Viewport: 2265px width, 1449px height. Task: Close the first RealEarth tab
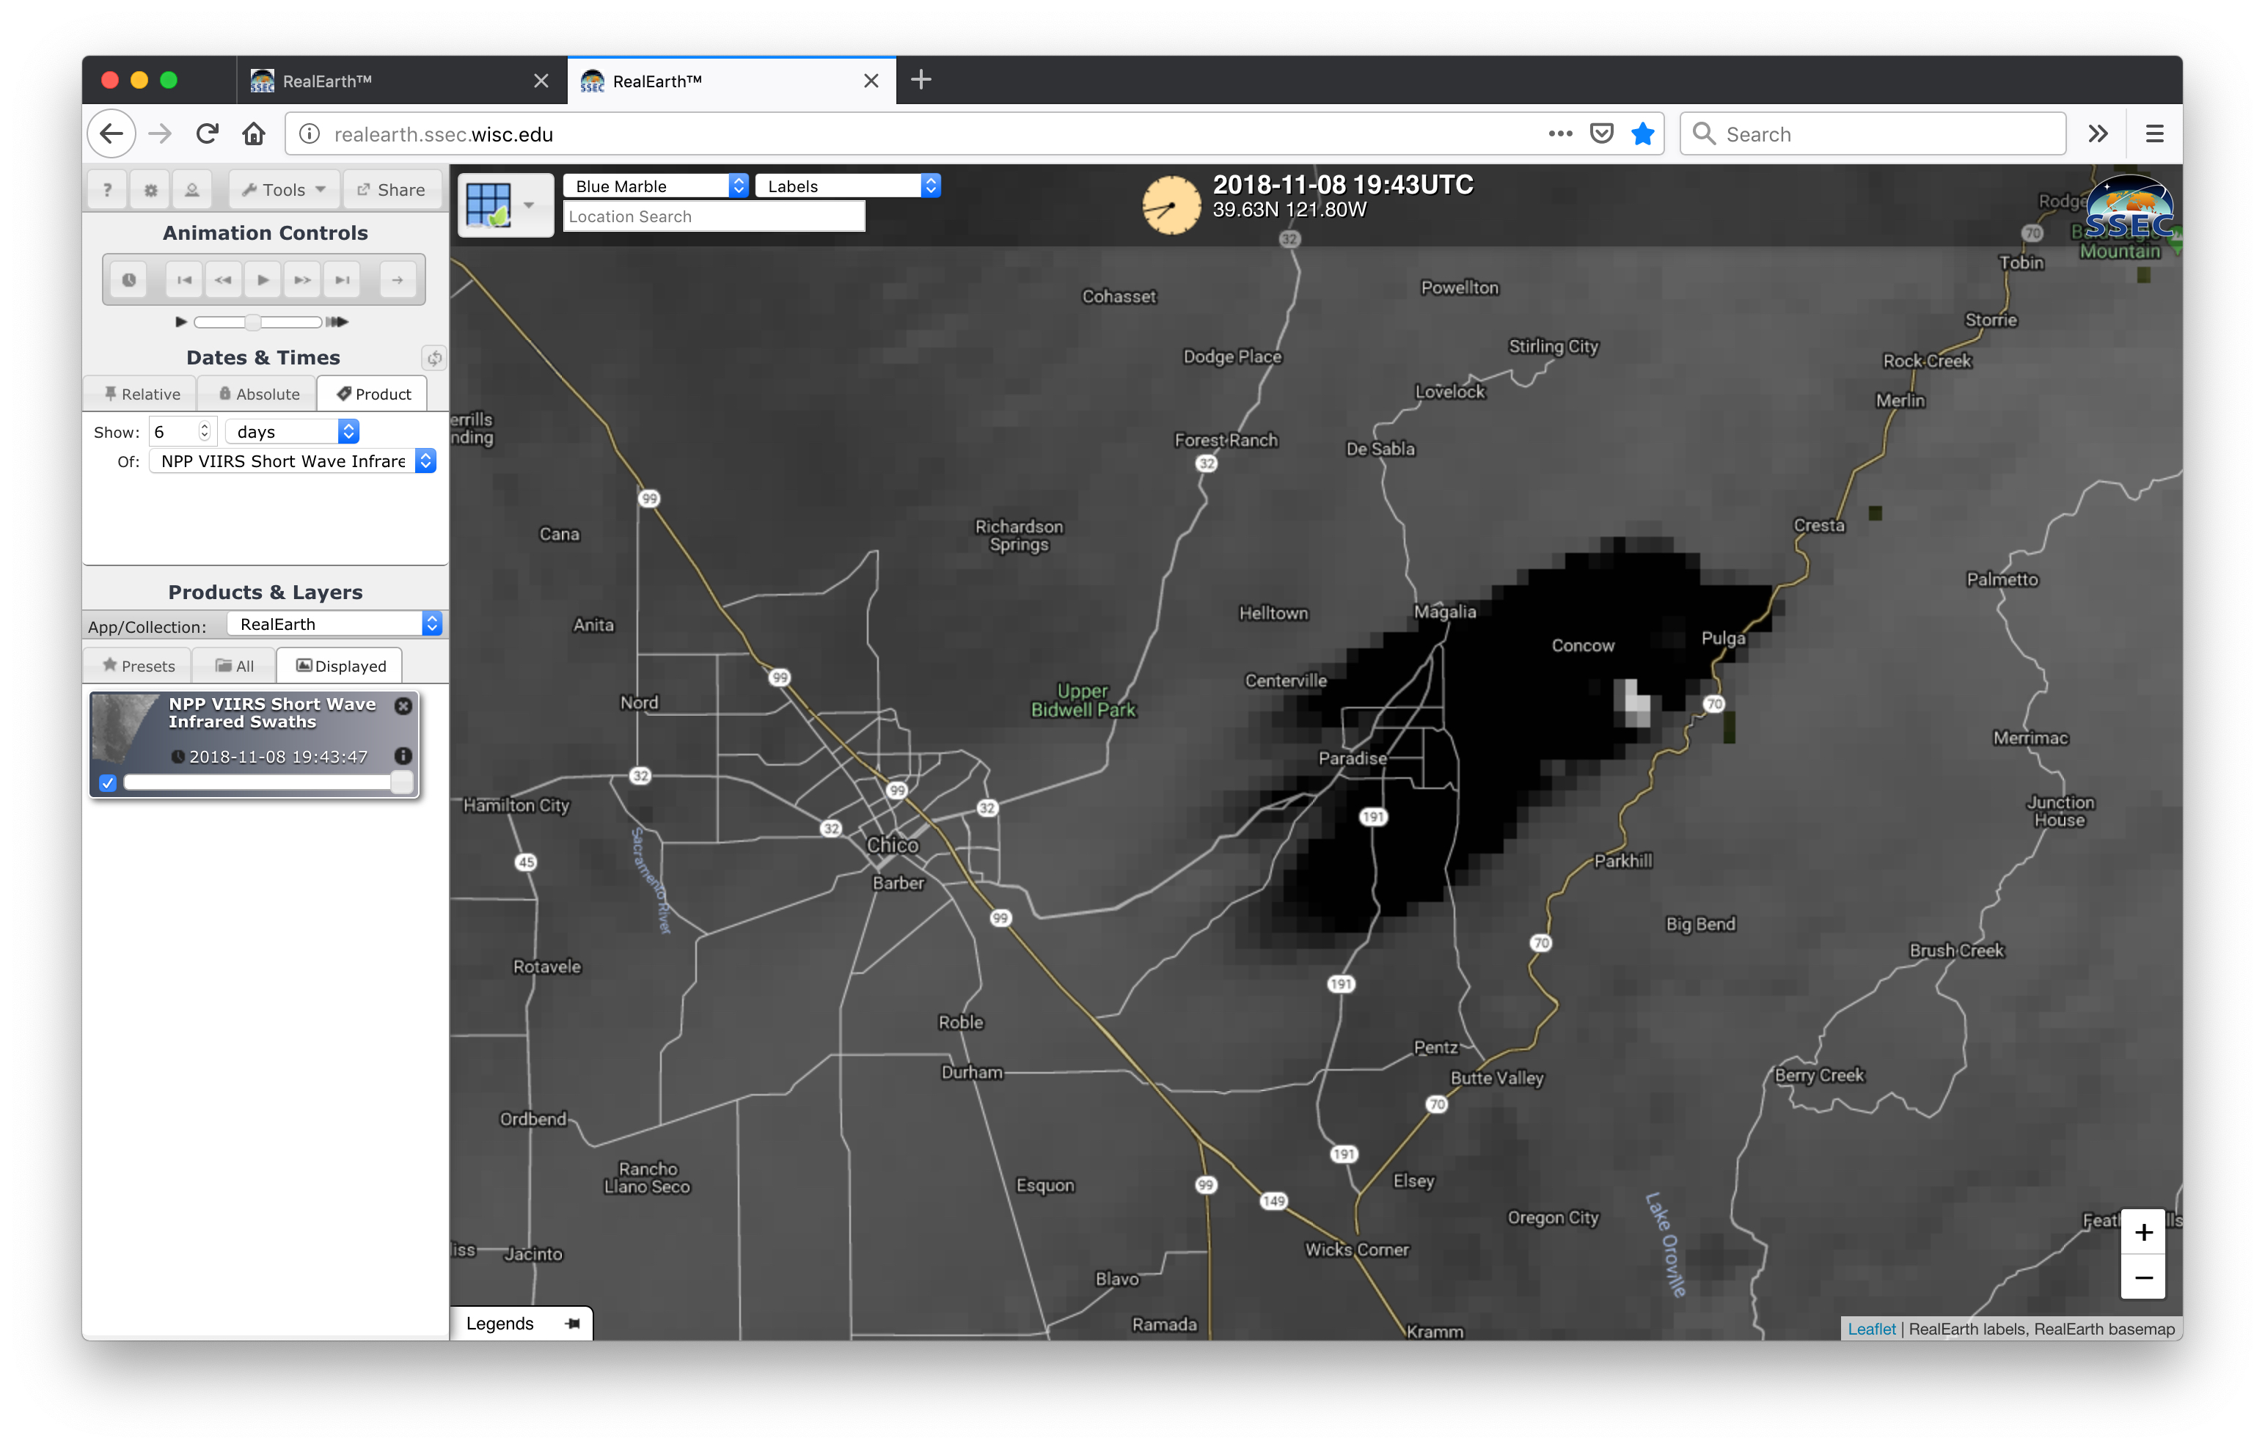541,81
